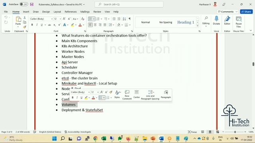Screen dimensions: 255x143
Task: Toggle Show/Hide paragraph marks
Action: [x=129, y=19]
